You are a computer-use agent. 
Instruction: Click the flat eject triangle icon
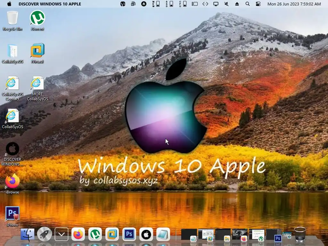coord(237,4)
